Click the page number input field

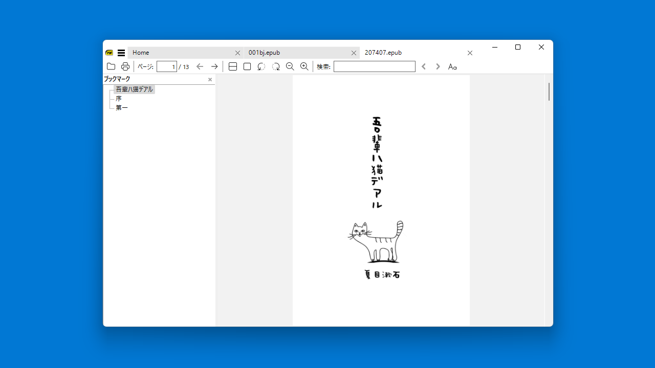click(x=167, y=66)
